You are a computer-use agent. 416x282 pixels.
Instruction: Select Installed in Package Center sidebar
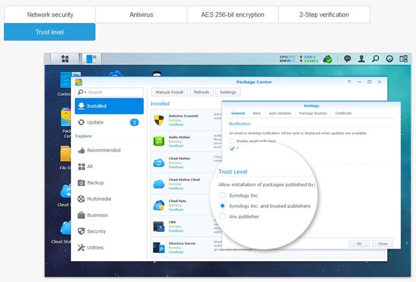click(x=109, y=106)
